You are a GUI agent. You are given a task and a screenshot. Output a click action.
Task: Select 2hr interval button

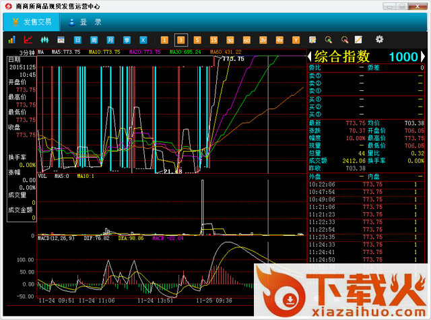click(x=263, y=40)
